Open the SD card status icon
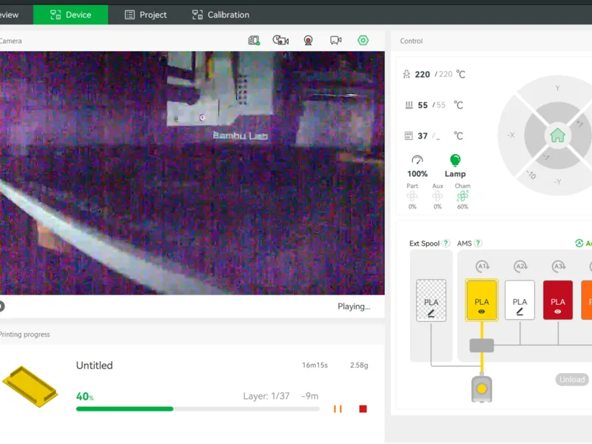The width and height of the screenshot is (592, 444). pyautogui.click(x=254, y=41)
